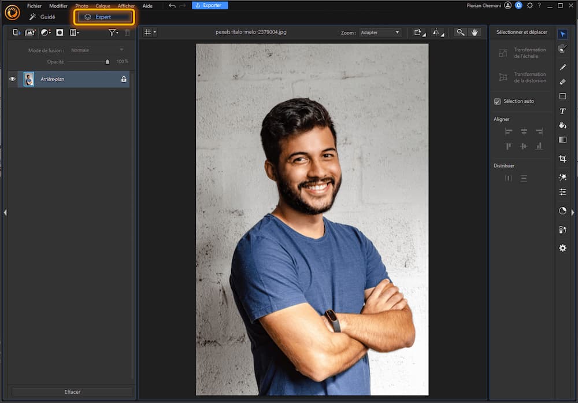This screenshot has height=403, width=578.
Task: Open the circular blend tool icon
Action: click(x=562, y=211)
